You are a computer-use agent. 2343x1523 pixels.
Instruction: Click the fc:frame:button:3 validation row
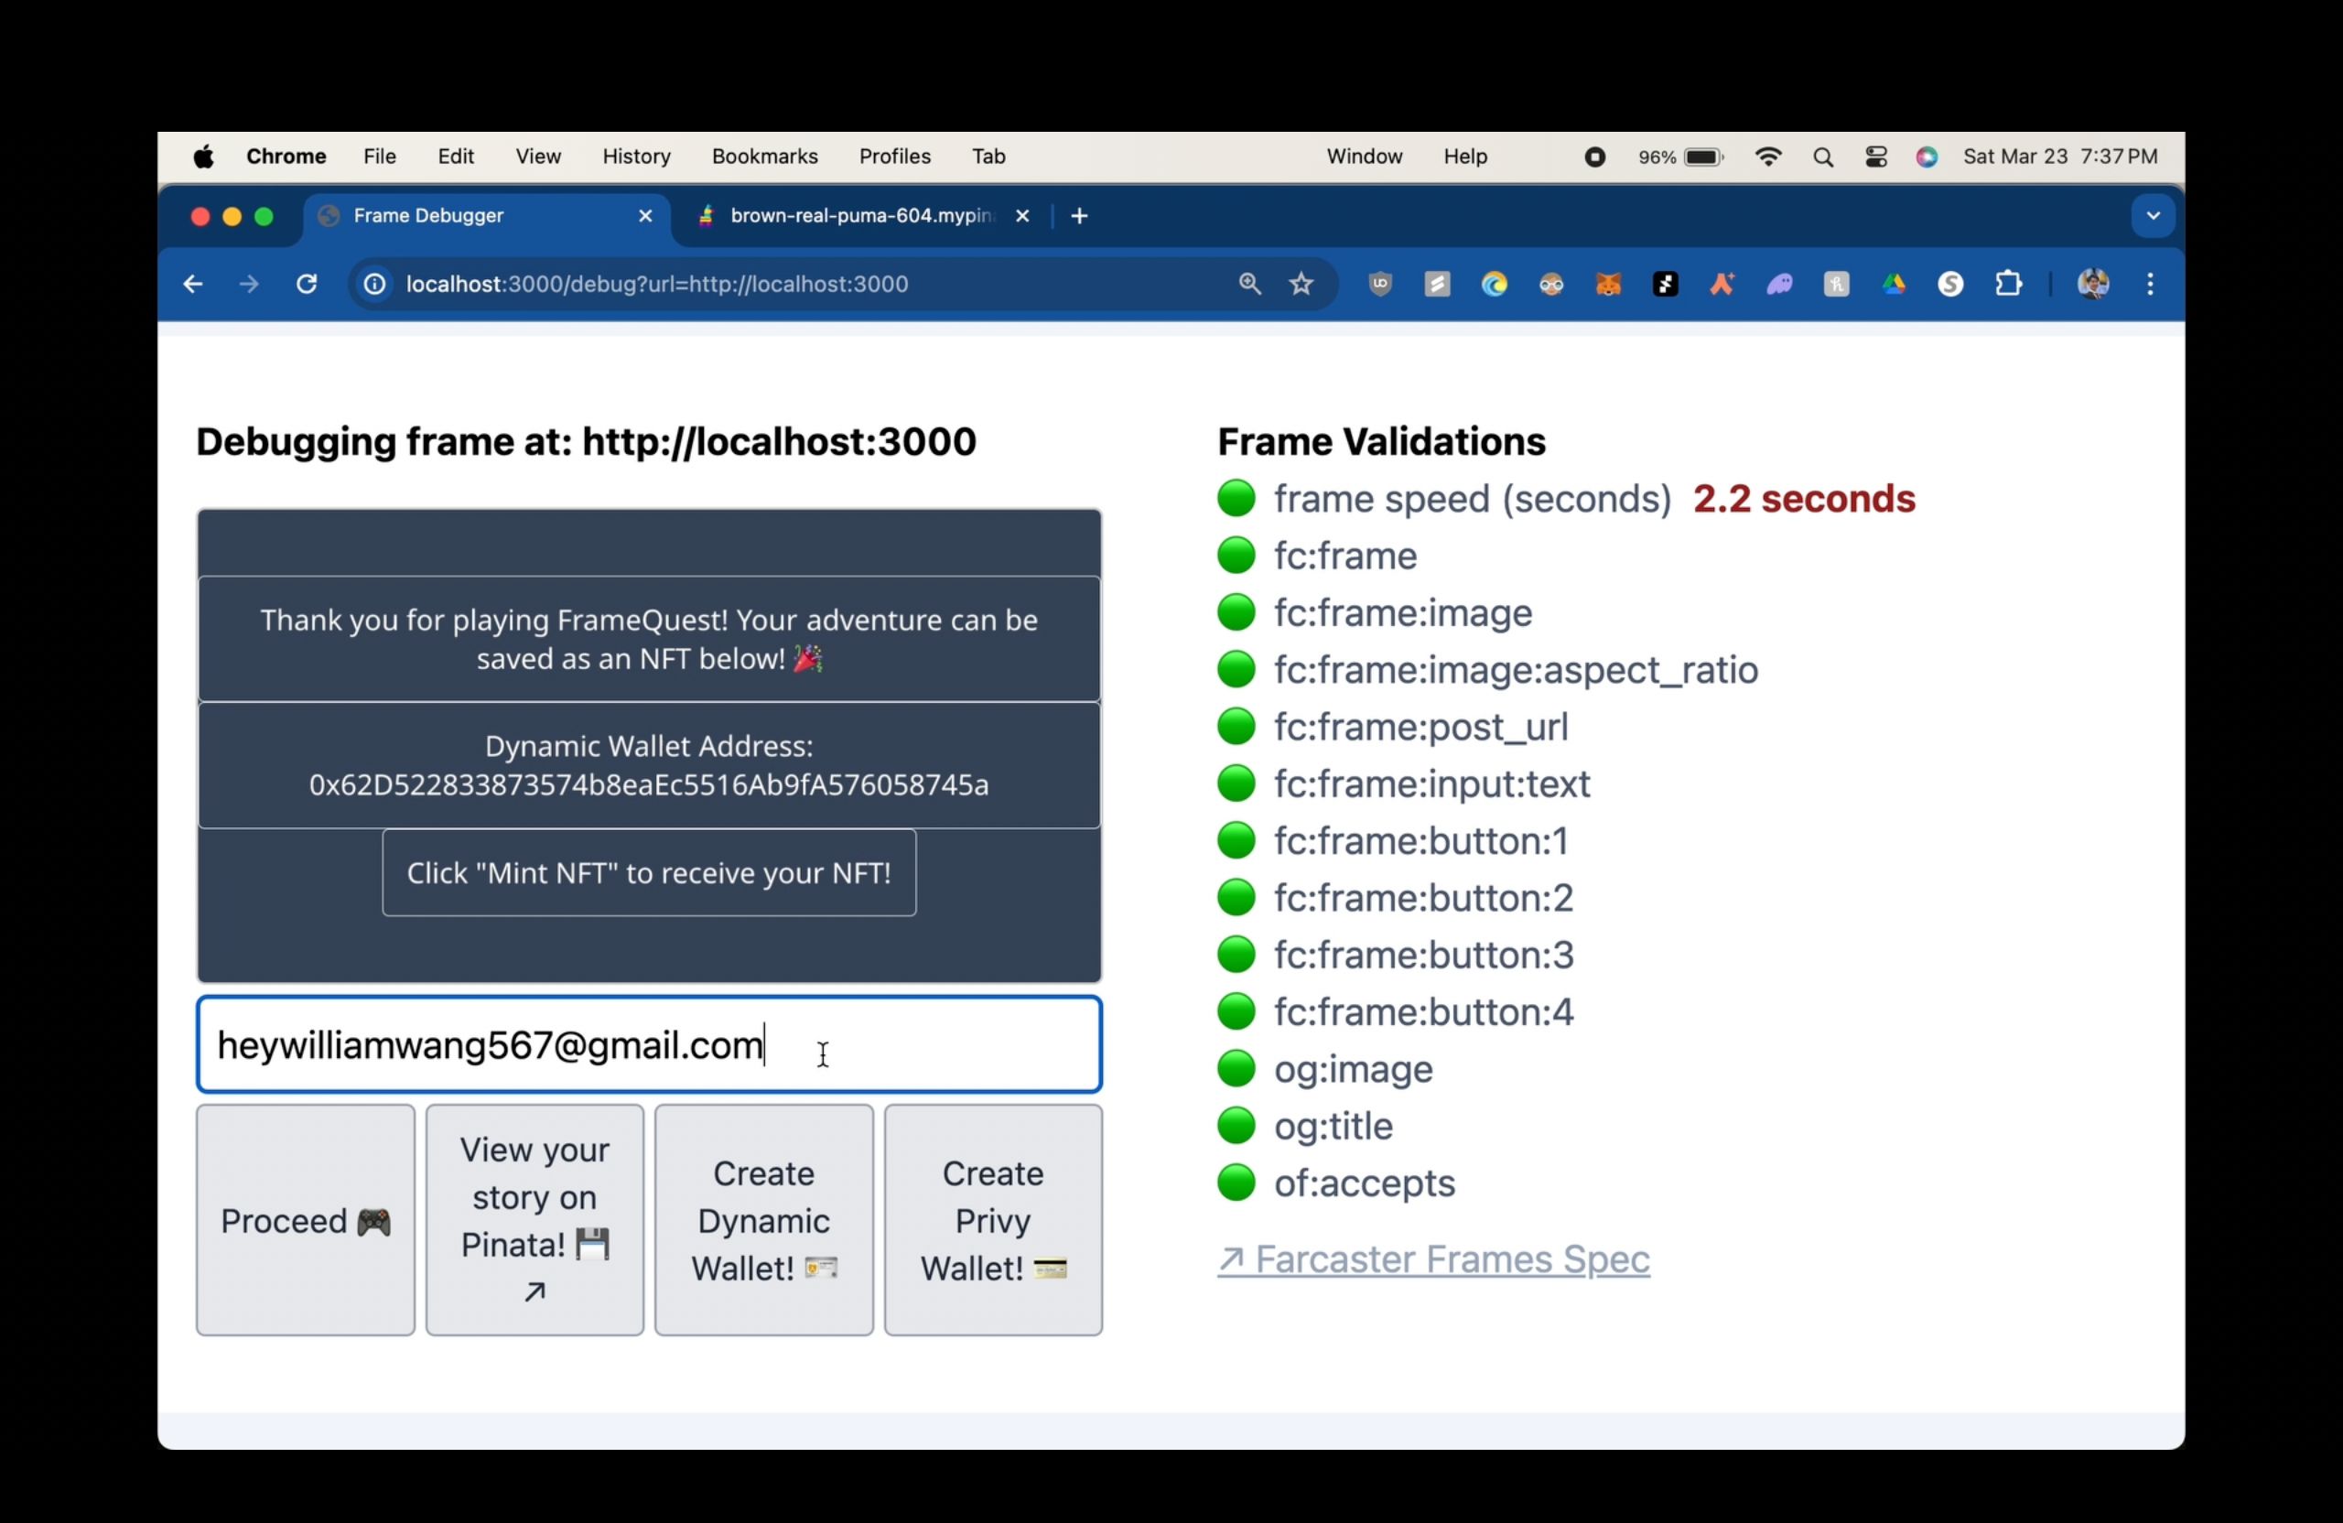click(1396, 955)
